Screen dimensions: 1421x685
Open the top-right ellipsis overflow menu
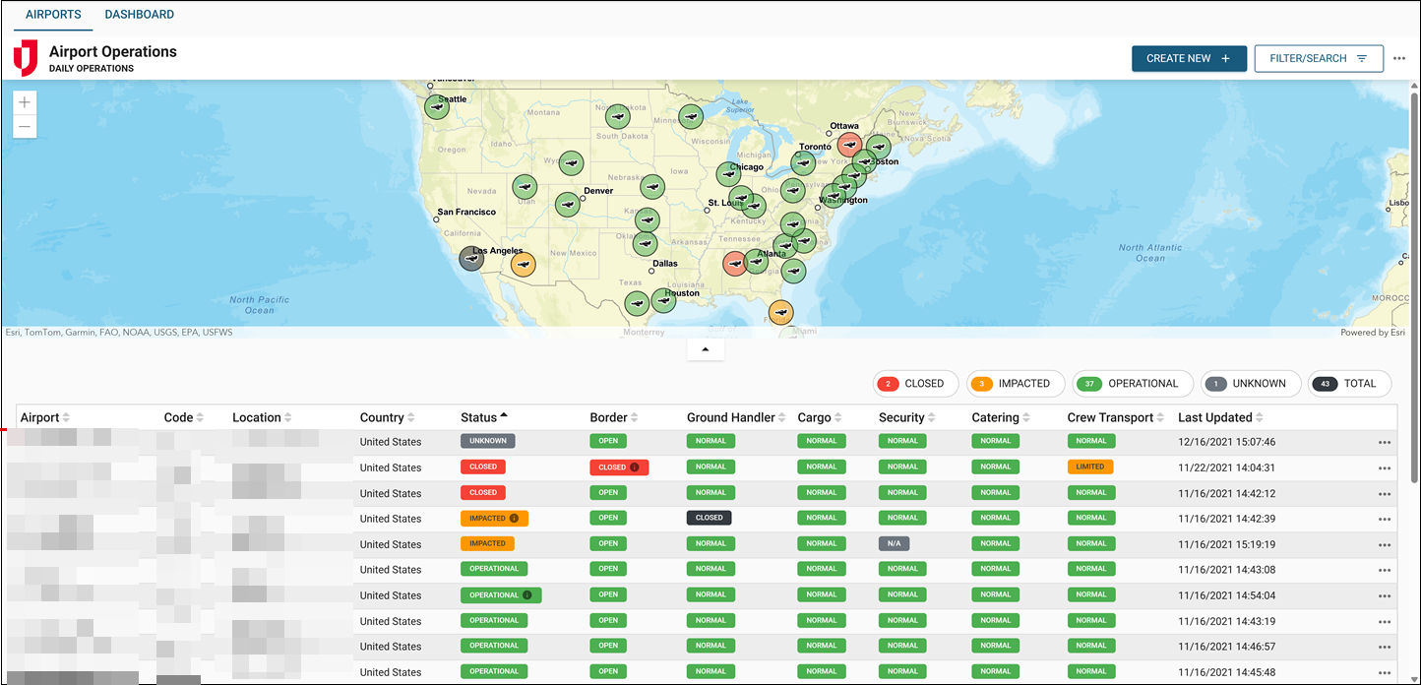(1399, 58)
